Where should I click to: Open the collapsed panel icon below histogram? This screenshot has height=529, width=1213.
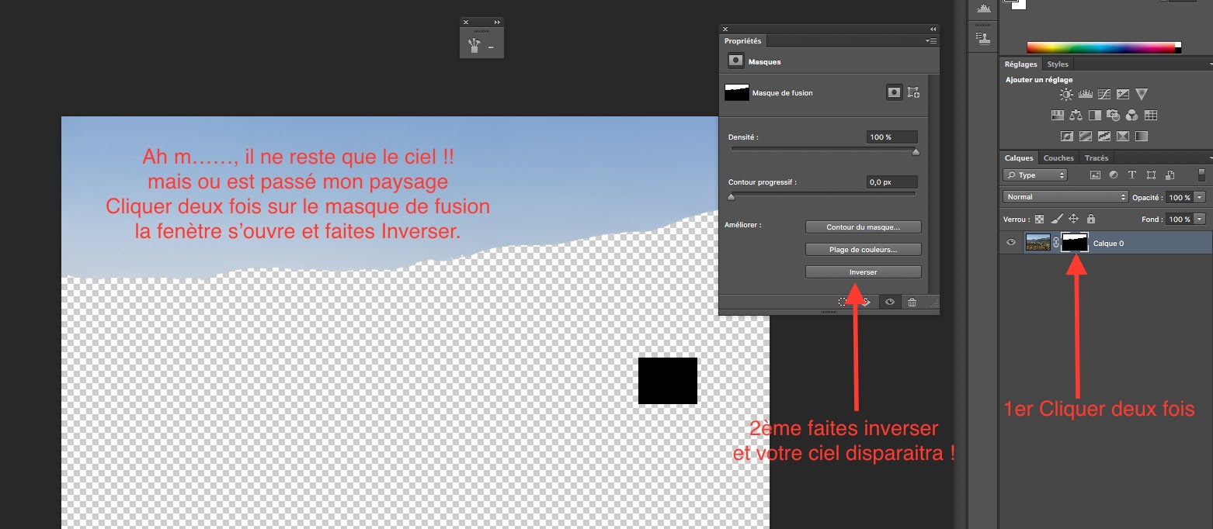click(x=983, y=37)
